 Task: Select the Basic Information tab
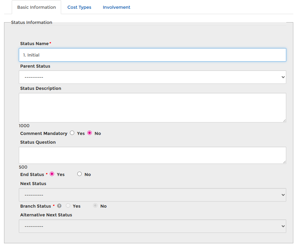click(37, 7)
